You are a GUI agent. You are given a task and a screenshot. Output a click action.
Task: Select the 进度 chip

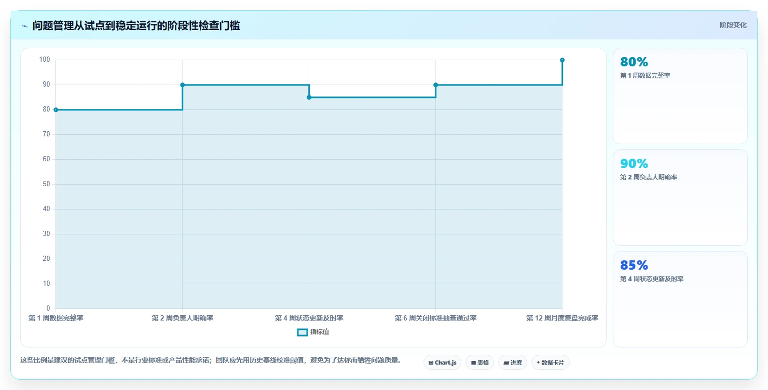coord(513,363)
